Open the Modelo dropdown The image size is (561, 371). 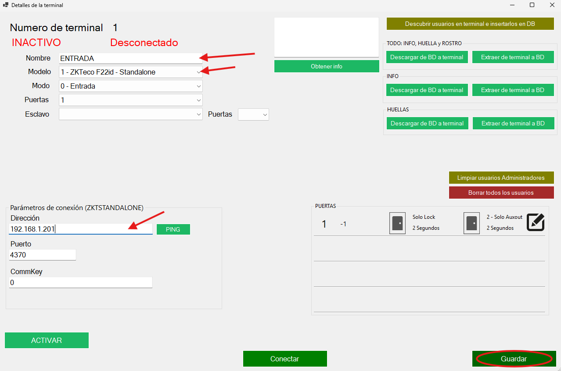[x=130, y=72]
